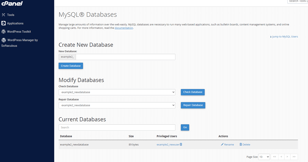Follow the Jump to MySQL Users link
Screen dimensions: 308x162
click(284, 36)
